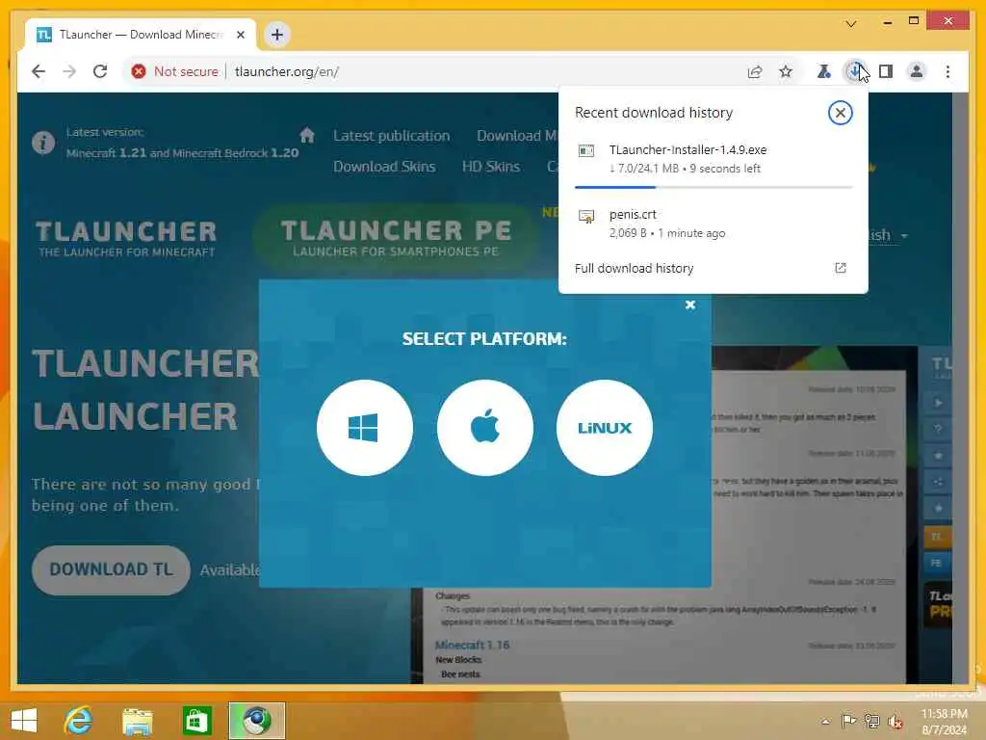The height and width of the screenshot is (740, 986).
Task: Open Minecraft 1.16 changelog heading
Action: coord(472,645)
